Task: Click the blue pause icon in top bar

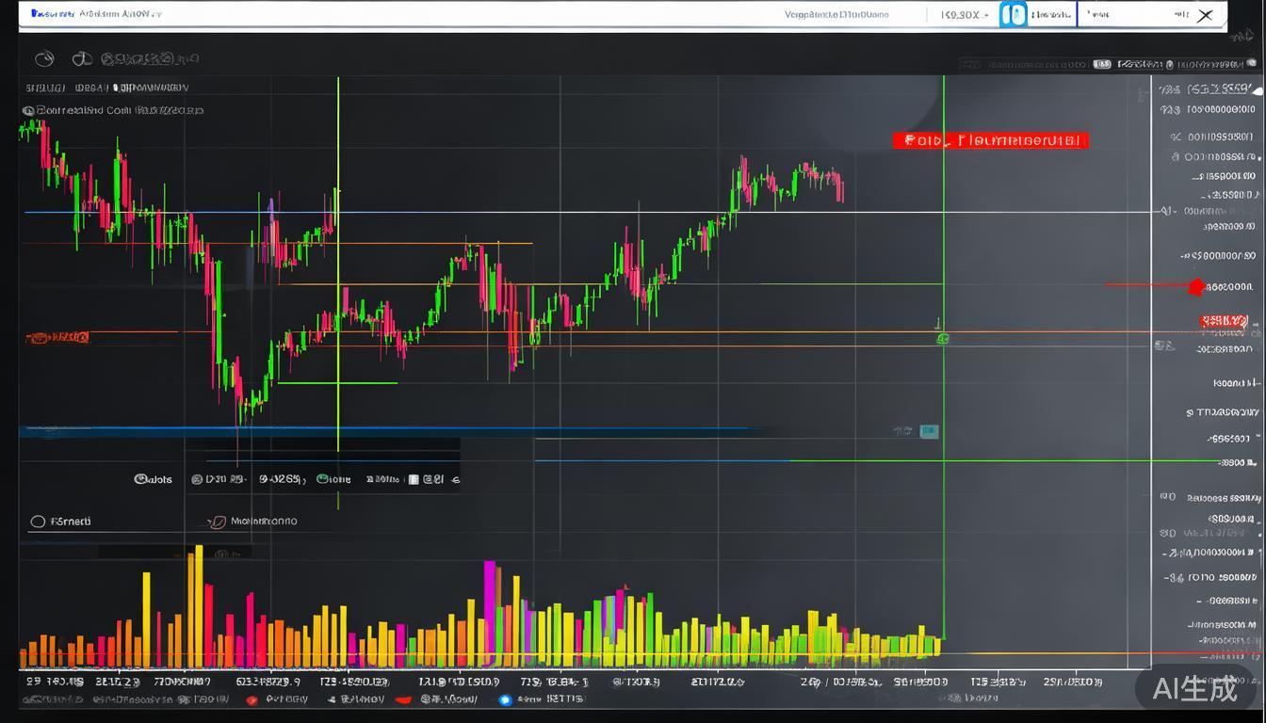Action: (x=1013, y=15)
